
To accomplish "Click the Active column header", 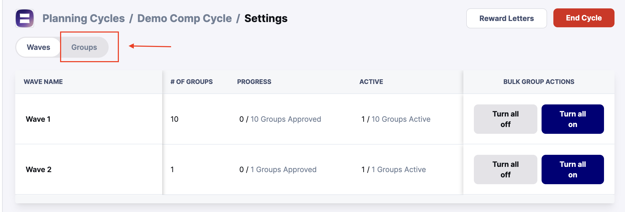I will click(x=371, y=82).
